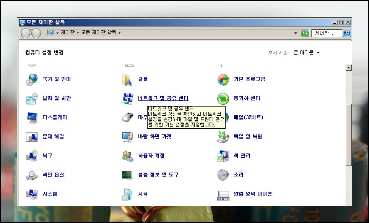Expand the arrow before 제어판 breadcrumb
The image size is (369, 223).
click(57, 33)
